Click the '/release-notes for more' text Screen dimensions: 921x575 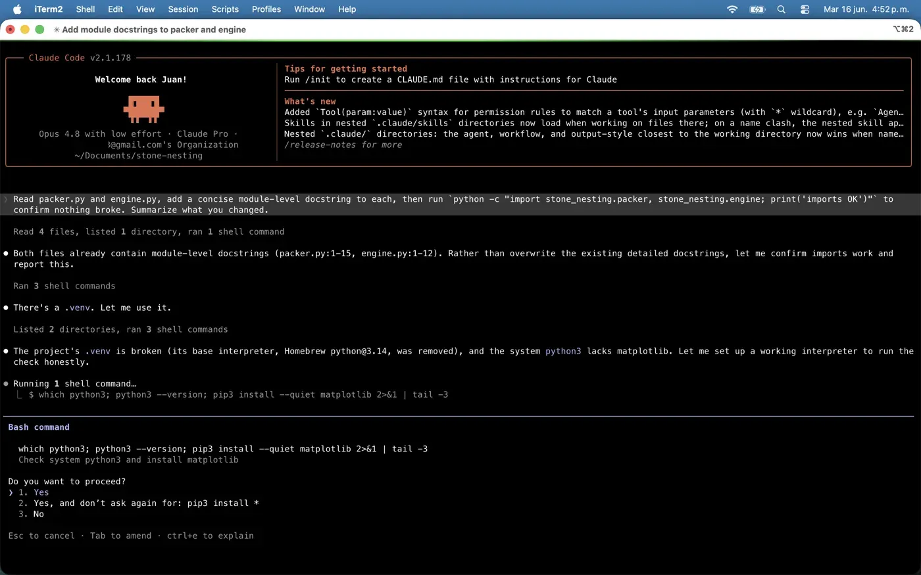(343, 145)
